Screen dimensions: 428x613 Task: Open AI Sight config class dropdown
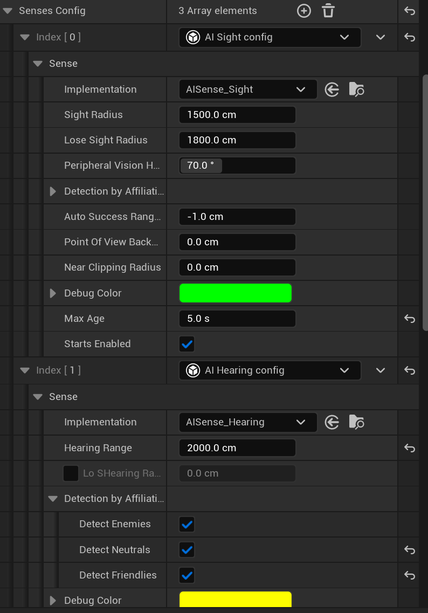pos(270,37)
